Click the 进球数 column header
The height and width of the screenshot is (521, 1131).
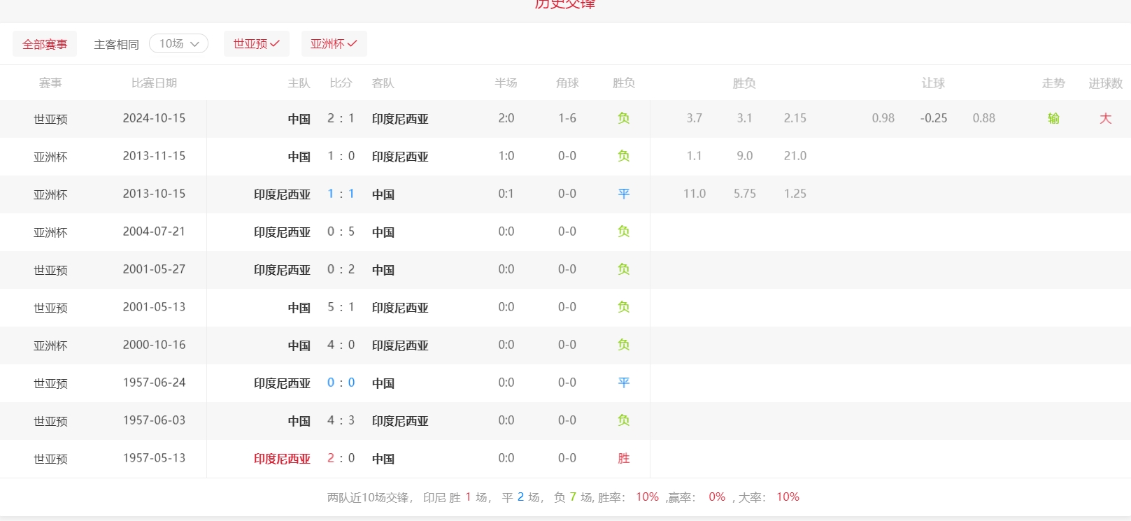coord(1105,83)
